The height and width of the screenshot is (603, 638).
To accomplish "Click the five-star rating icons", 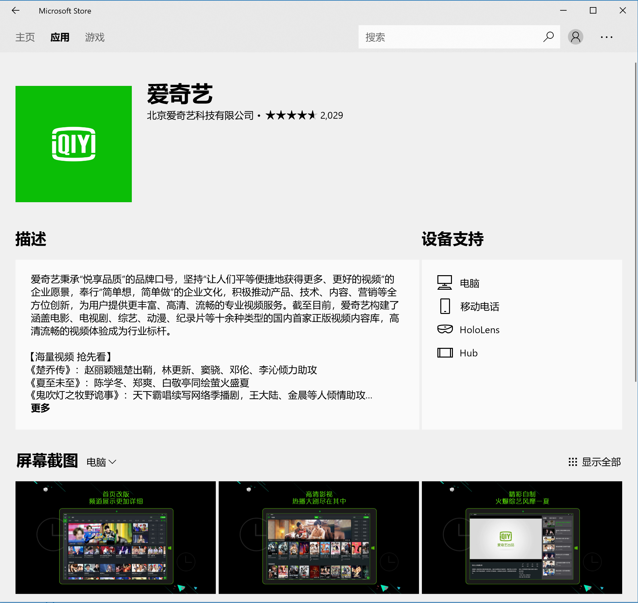I will [291, 115].
